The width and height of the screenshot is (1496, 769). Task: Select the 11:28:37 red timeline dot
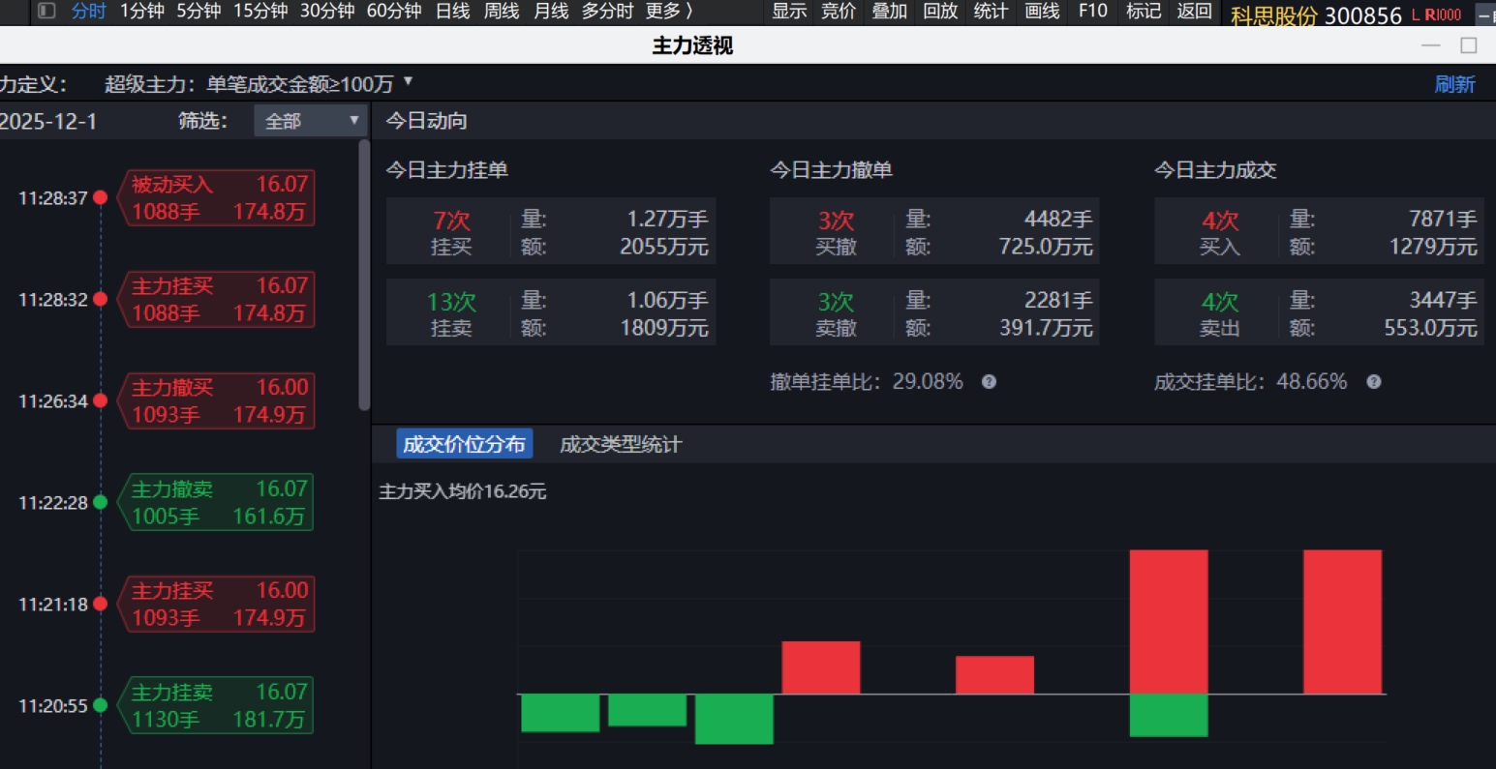click(x=100, y=197)
